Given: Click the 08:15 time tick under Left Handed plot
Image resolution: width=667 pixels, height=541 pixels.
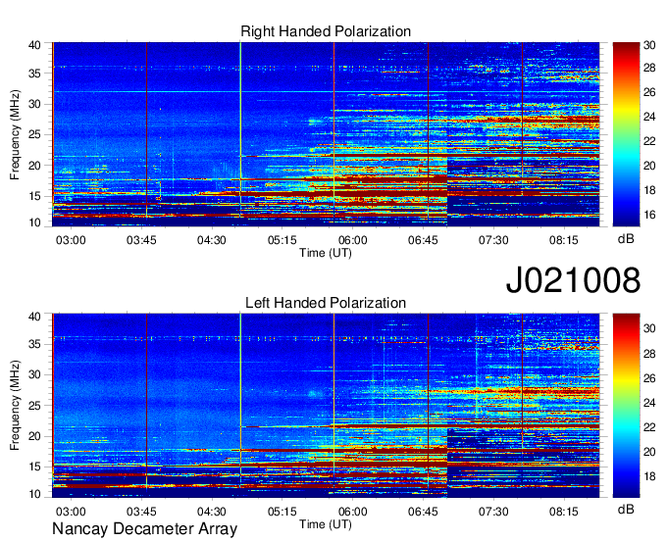Looking at the screenshot, I should tap(564, 512).
